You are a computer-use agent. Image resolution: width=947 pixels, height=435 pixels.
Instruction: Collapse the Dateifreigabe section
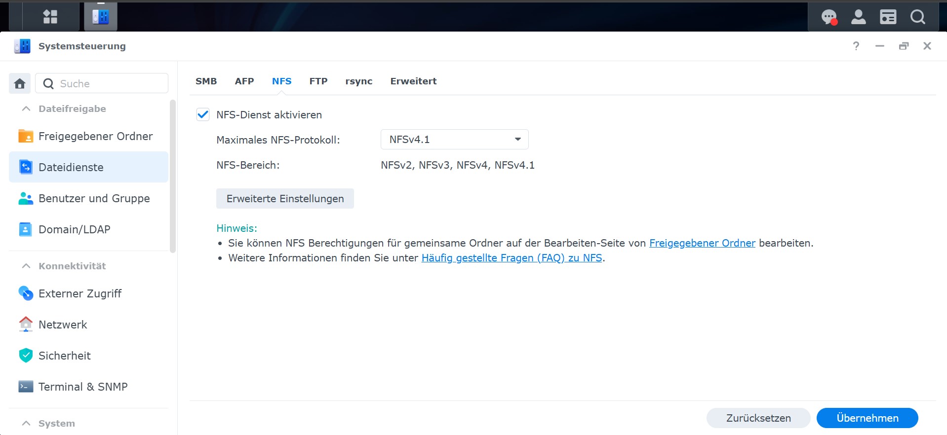27,109
